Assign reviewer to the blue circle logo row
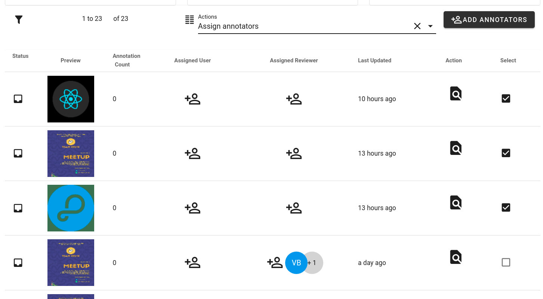Viewport: 543px width, 299px height. (294, 208)
